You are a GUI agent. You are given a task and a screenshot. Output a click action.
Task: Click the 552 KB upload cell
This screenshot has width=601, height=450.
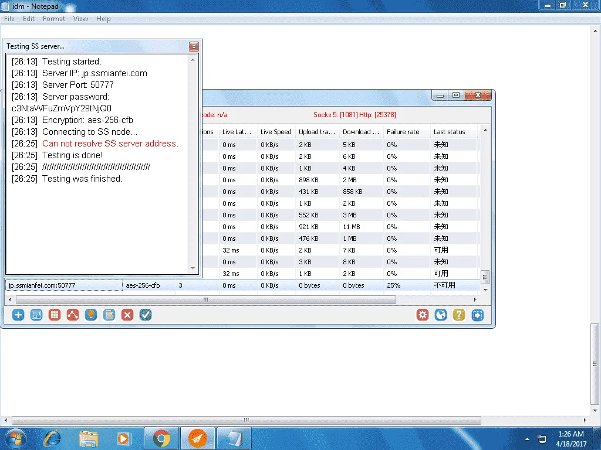pyautogui.click(x=309, y=215)
